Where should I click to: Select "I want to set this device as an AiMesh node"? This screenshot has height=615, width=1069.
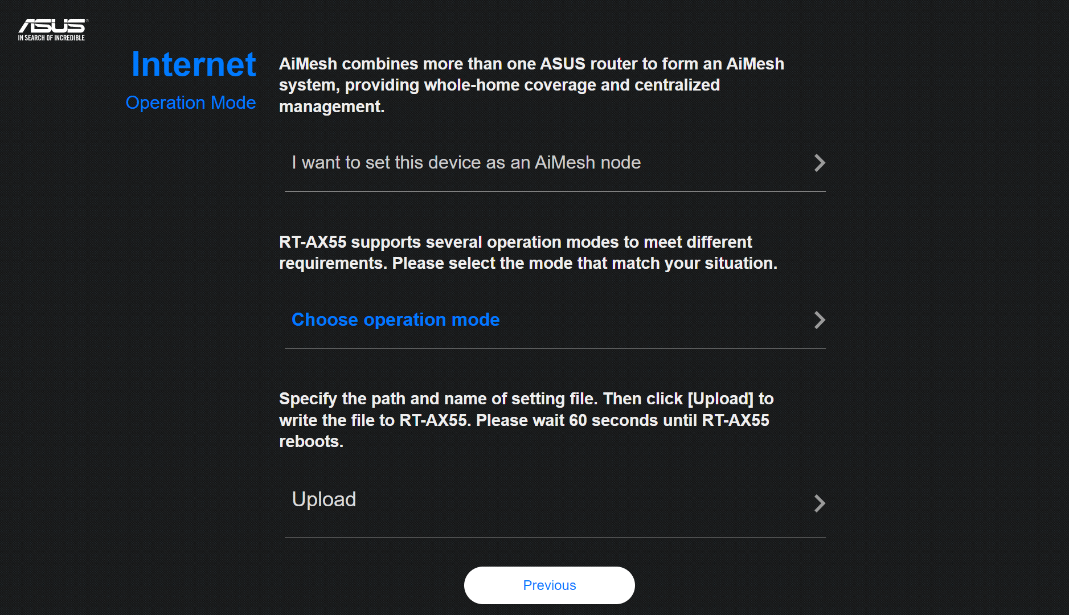pos(466,163)
